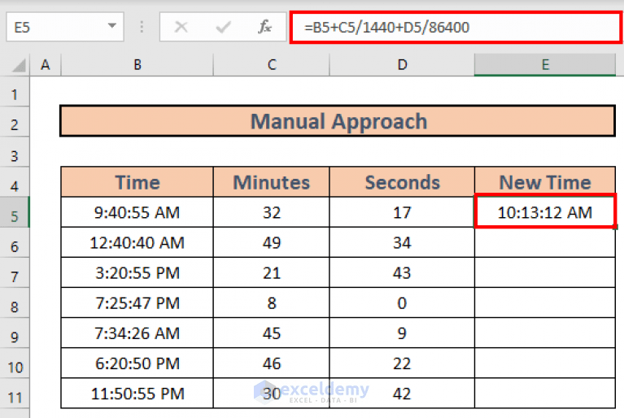Image resolution: width=624 pixels, height=418 pixels.
Task: Select cell with 11:50:55 PM
Action: tap(137, 394)
